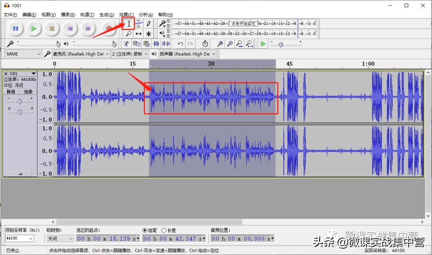Screen dimensions: 432x255
Task: Click the Record button
Action: point(108,28)
